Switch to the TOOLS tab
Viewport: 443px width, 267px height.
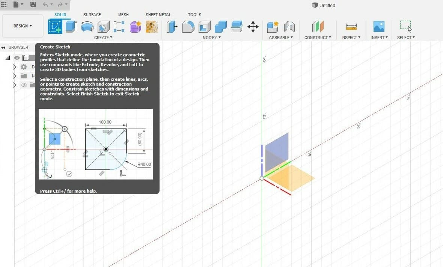tap(194, 15)
